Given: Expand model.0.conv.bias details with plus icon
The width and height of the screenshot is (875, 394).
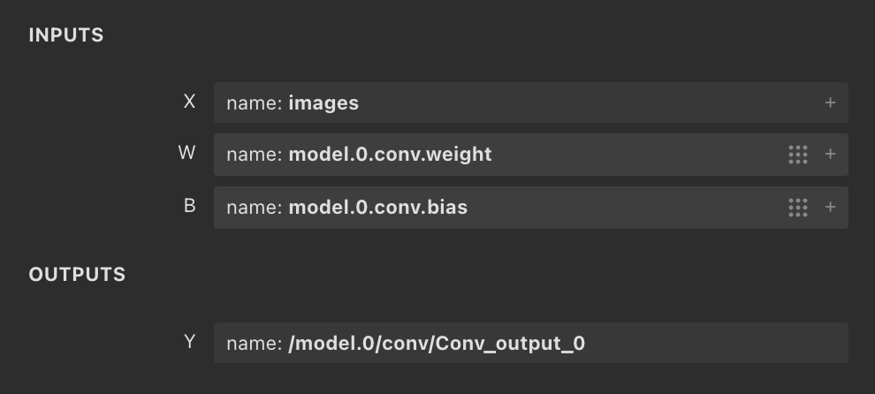Looking at the screenshot, I should 830,208.
